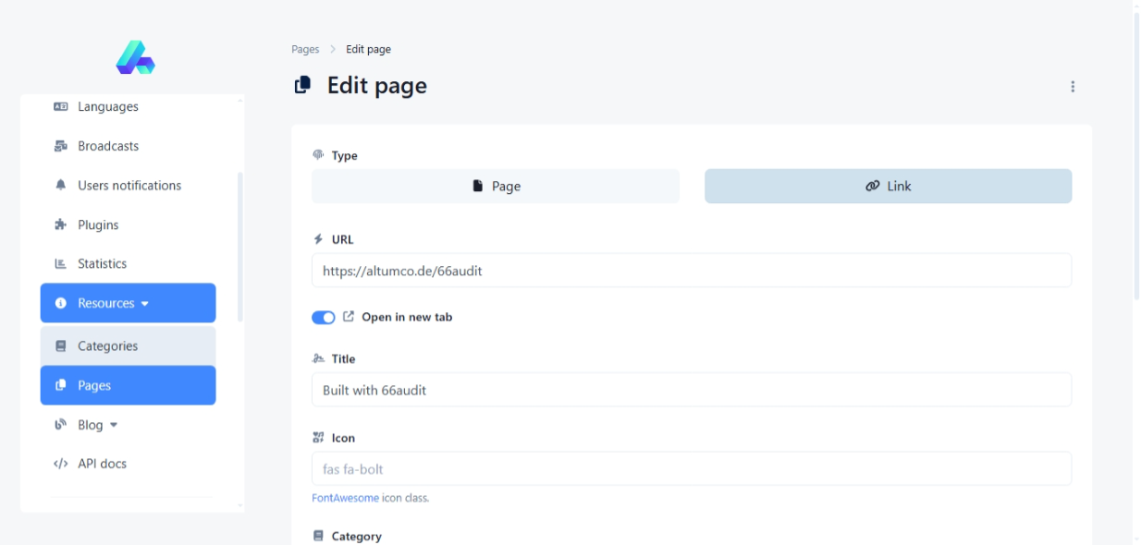
Task: Click the Languages icon in the sidebar
Action: pos(61,107)
